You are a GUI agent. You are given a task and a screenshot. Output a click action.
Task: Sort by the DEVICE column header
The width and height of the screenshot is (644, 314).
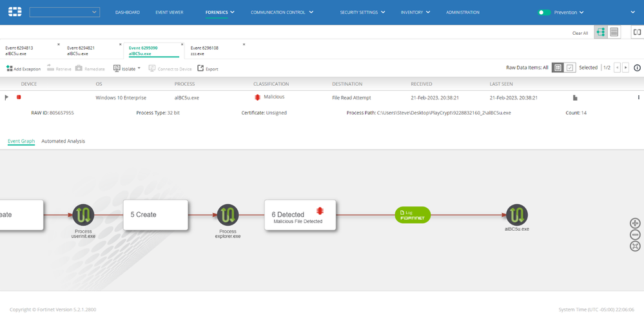tap(29, 84)
